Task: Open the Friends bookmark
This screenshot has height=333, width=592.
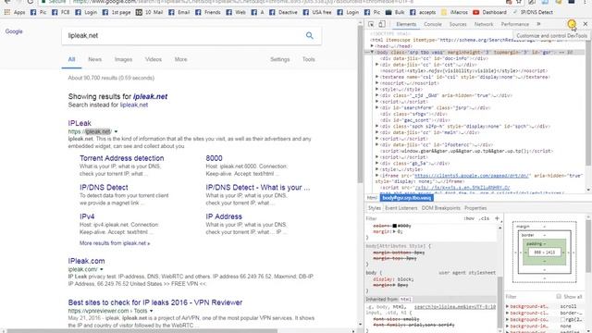Action: (208, 12)
